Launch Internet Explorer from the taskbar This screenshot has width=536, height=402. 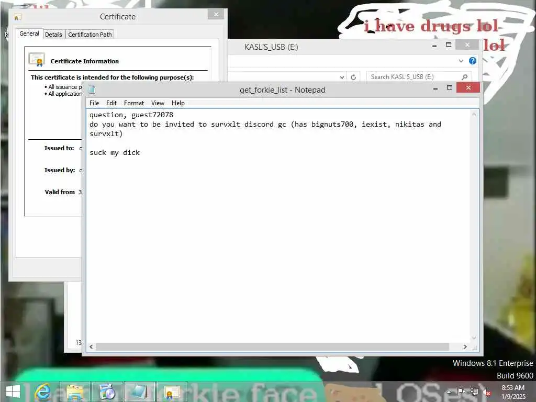coord(43,392)
